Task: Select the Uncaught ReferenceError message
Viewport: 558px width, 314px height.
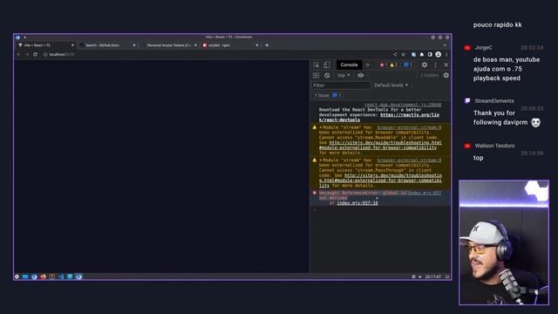Action: (x=363, y=195)
